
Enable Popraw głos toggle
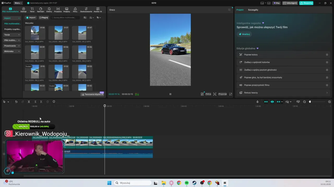327,77
